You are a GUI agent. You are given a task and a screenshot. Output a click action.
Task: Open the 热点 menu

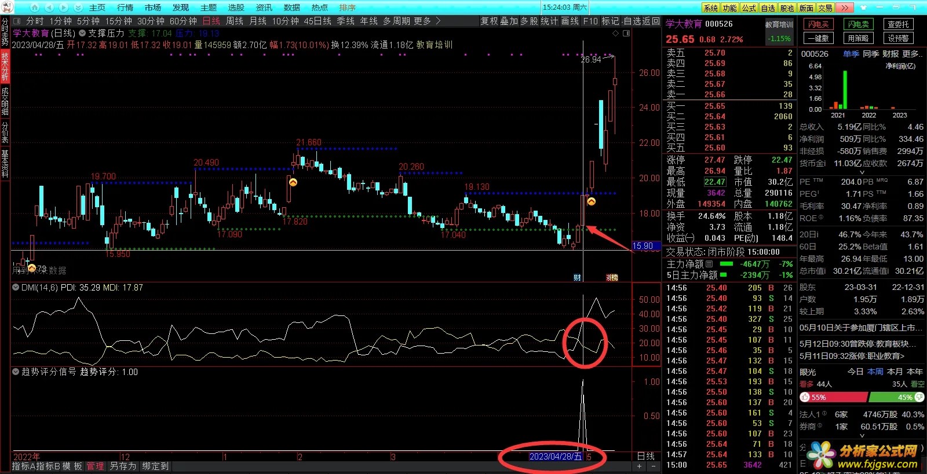click(x=320, y=8)
